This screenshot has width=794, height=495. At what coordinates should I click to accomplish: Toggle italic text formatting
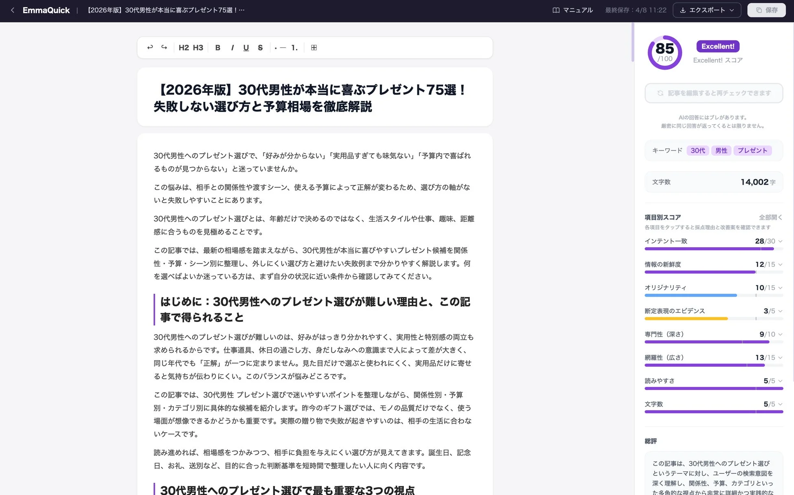[232, 47]
